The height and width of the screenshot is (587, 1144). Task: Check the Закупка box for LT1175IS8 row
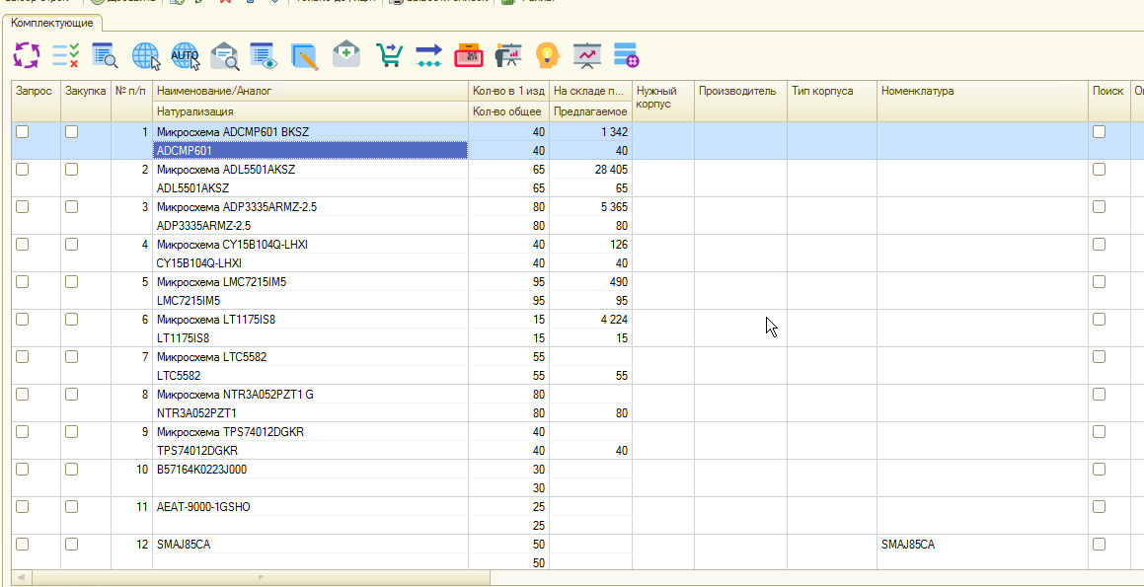click(x=71, y=320)
